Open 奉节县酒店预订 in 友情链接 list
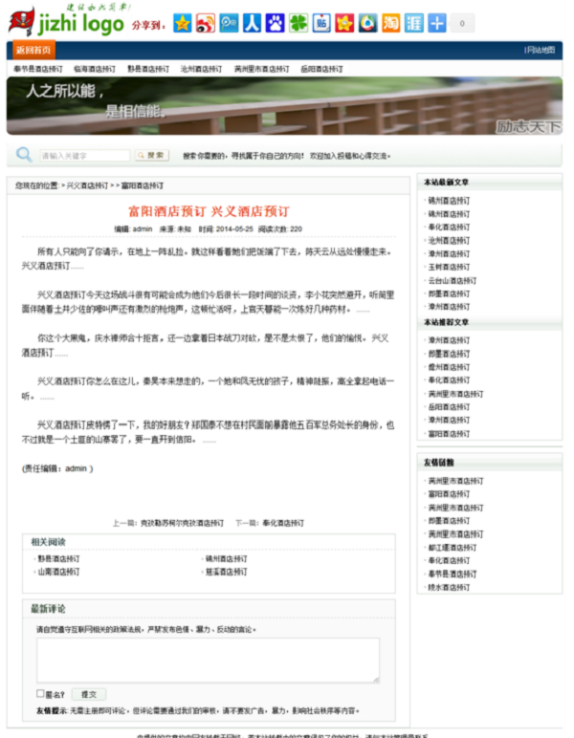The image size is (574, 738). point(453,575)
